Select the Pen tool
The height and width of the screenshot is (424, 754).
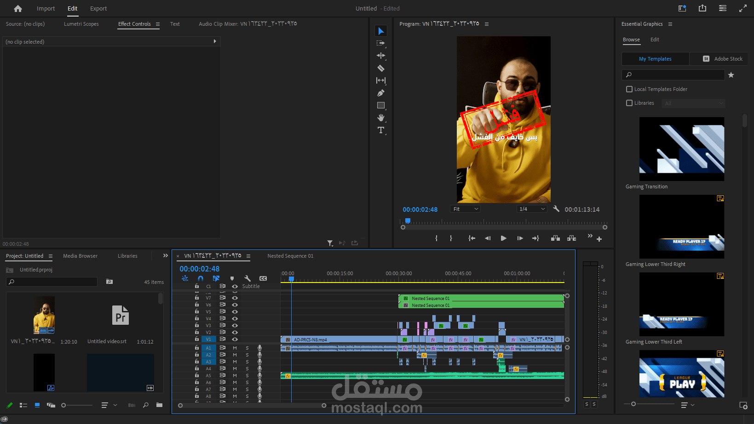[381, 93]
